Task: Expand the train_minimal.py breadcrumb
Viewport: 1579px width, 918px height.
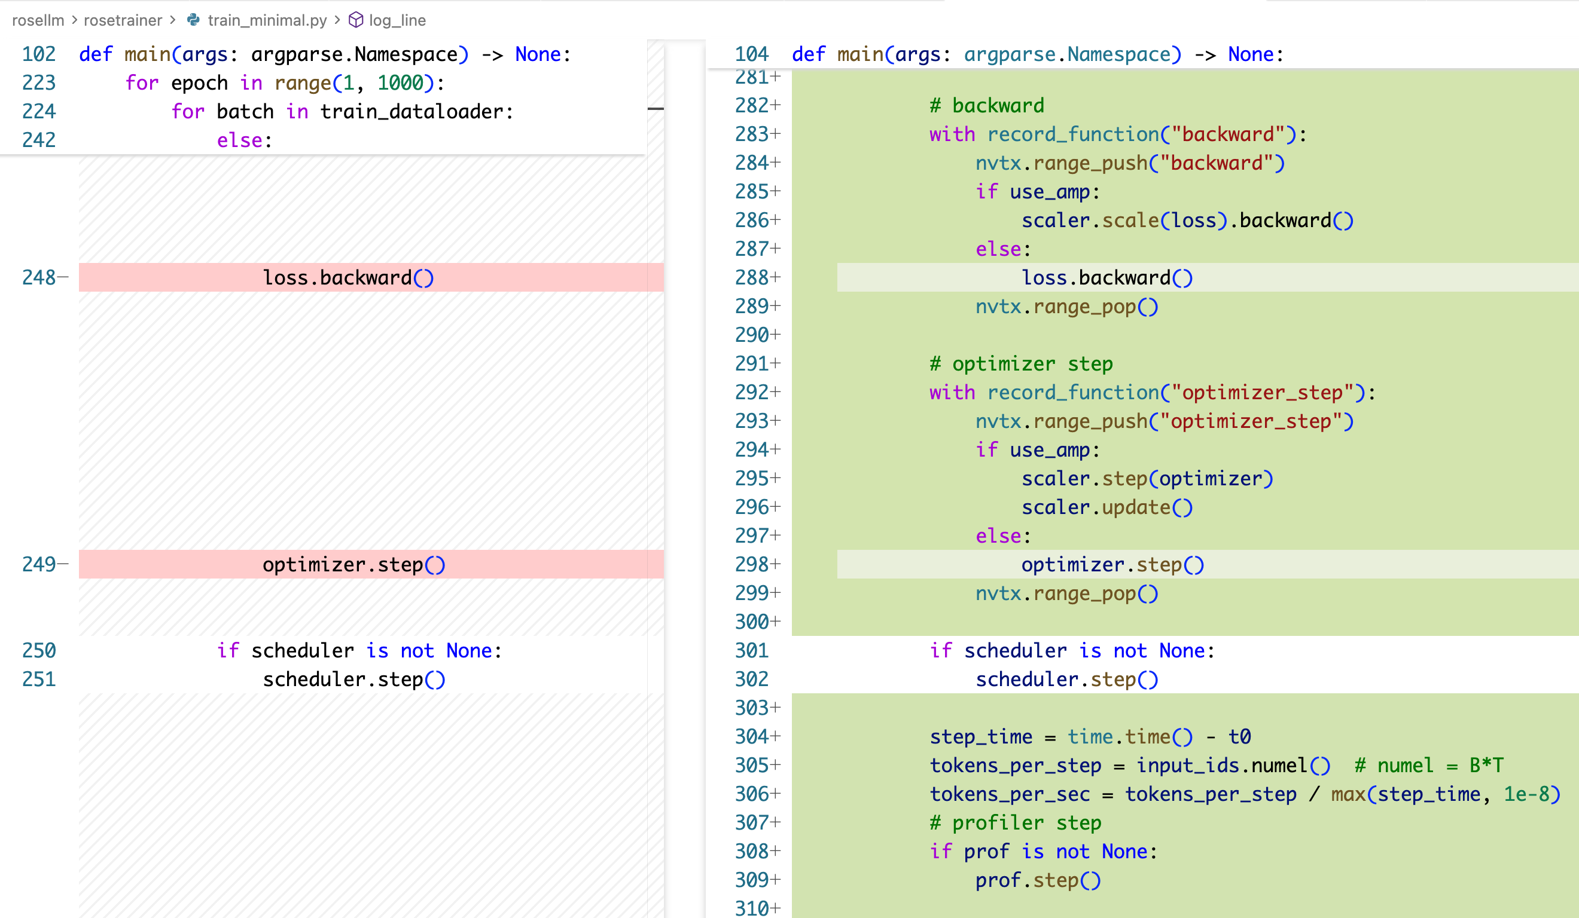Action: point(267,20)
